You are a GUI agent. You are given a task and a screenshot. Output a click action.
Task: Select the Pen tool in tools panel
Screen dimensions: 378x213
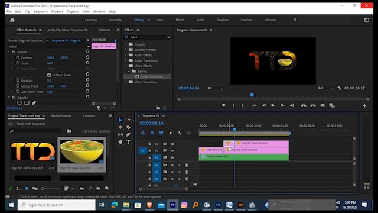pyautogui.click(x=128, y=134)
